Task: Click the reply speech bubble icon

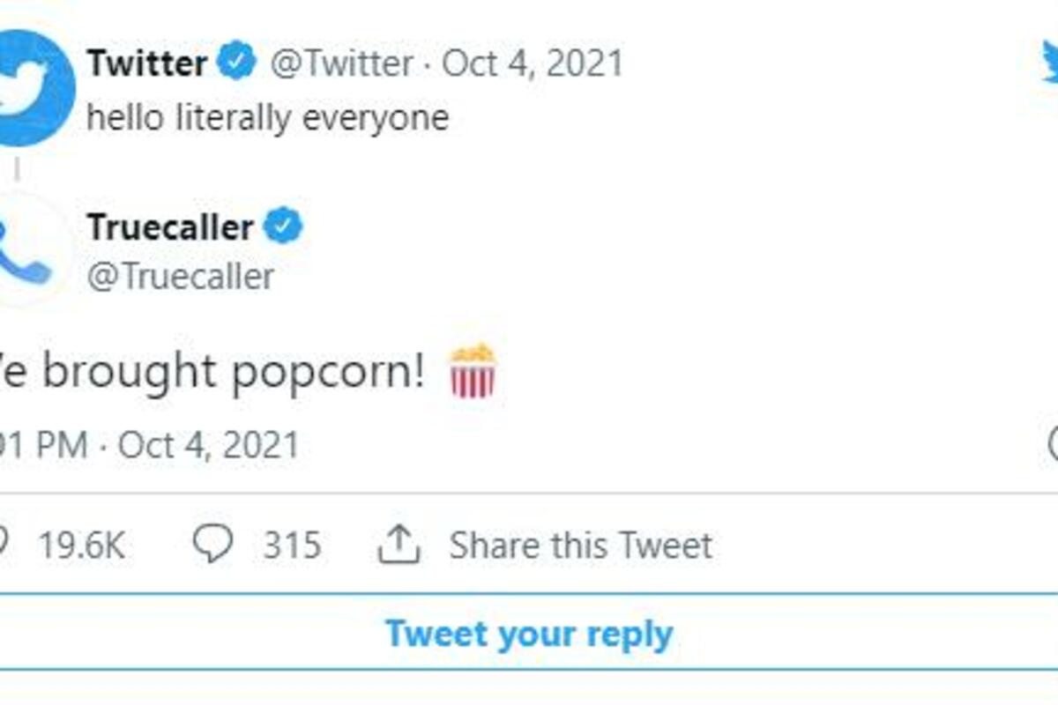Action: coord(212,545)
